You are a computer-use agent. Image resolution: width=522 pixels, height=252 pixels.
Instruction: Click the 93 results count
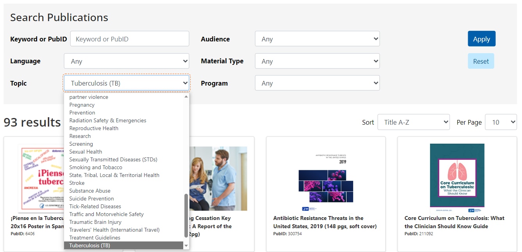coord(32,122)
